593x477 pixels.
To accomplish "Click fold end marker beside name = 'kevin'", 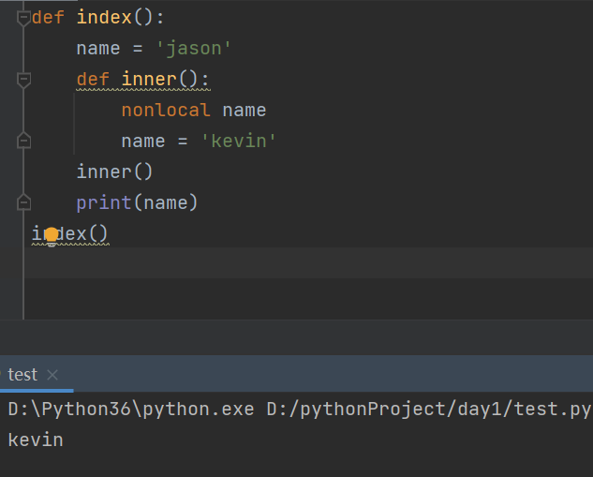I will tap(23, 142).
